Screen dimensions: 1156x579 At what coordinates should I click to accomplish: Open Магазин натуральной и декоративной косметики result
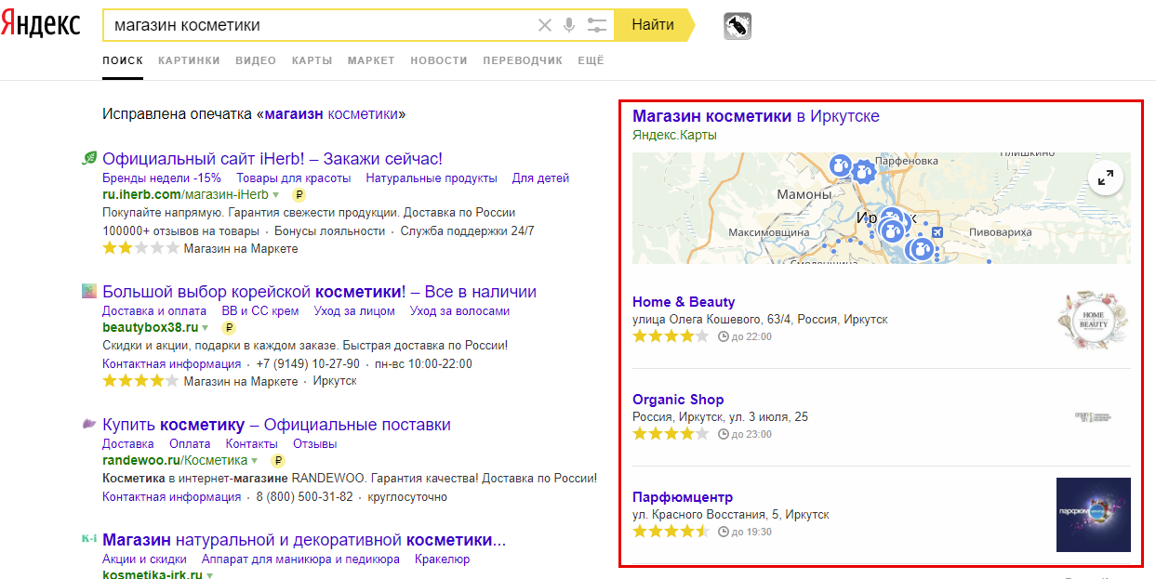(304, 539)
